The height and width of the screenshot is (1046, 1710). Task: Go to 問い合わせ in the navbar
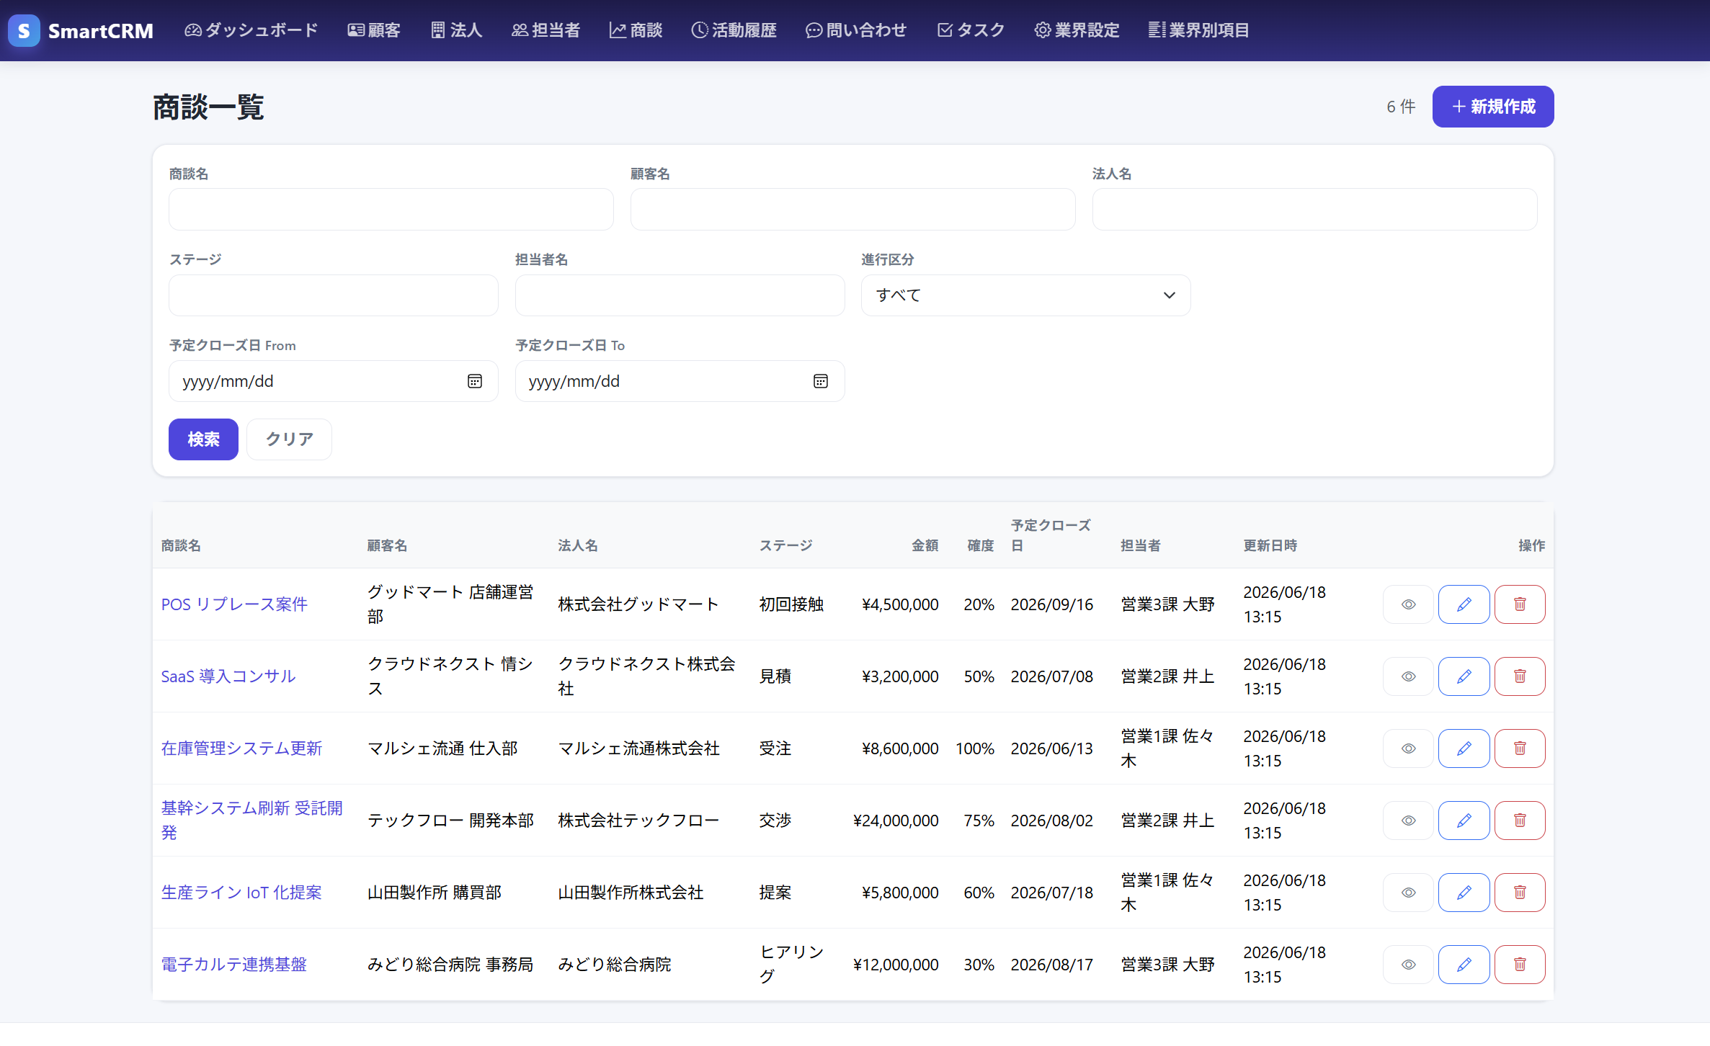(x=856, y=30)
